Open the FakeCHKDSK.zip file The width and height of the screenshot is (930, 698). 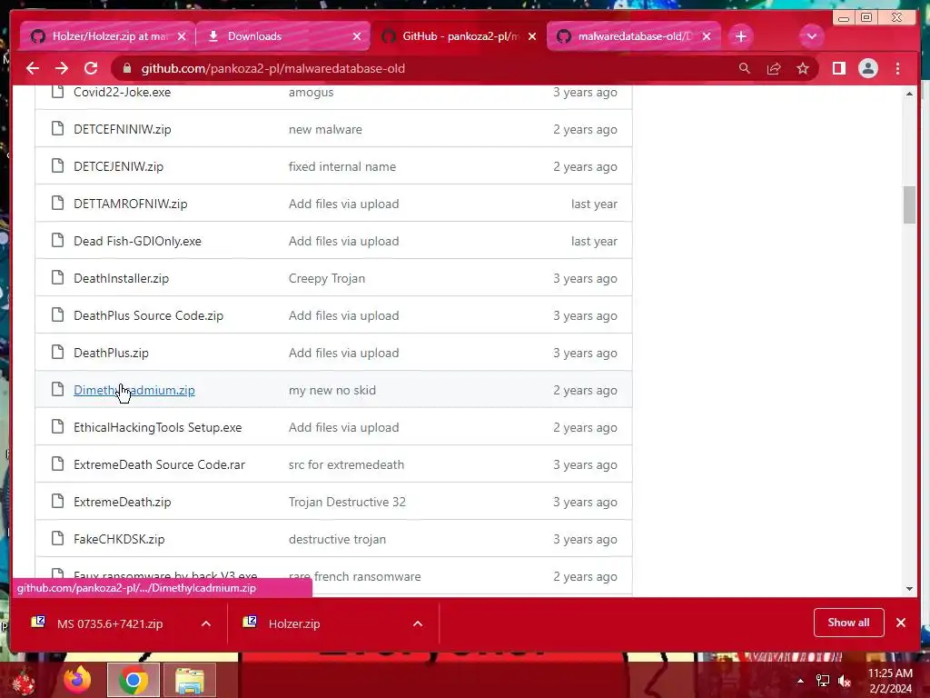[119, 540]
